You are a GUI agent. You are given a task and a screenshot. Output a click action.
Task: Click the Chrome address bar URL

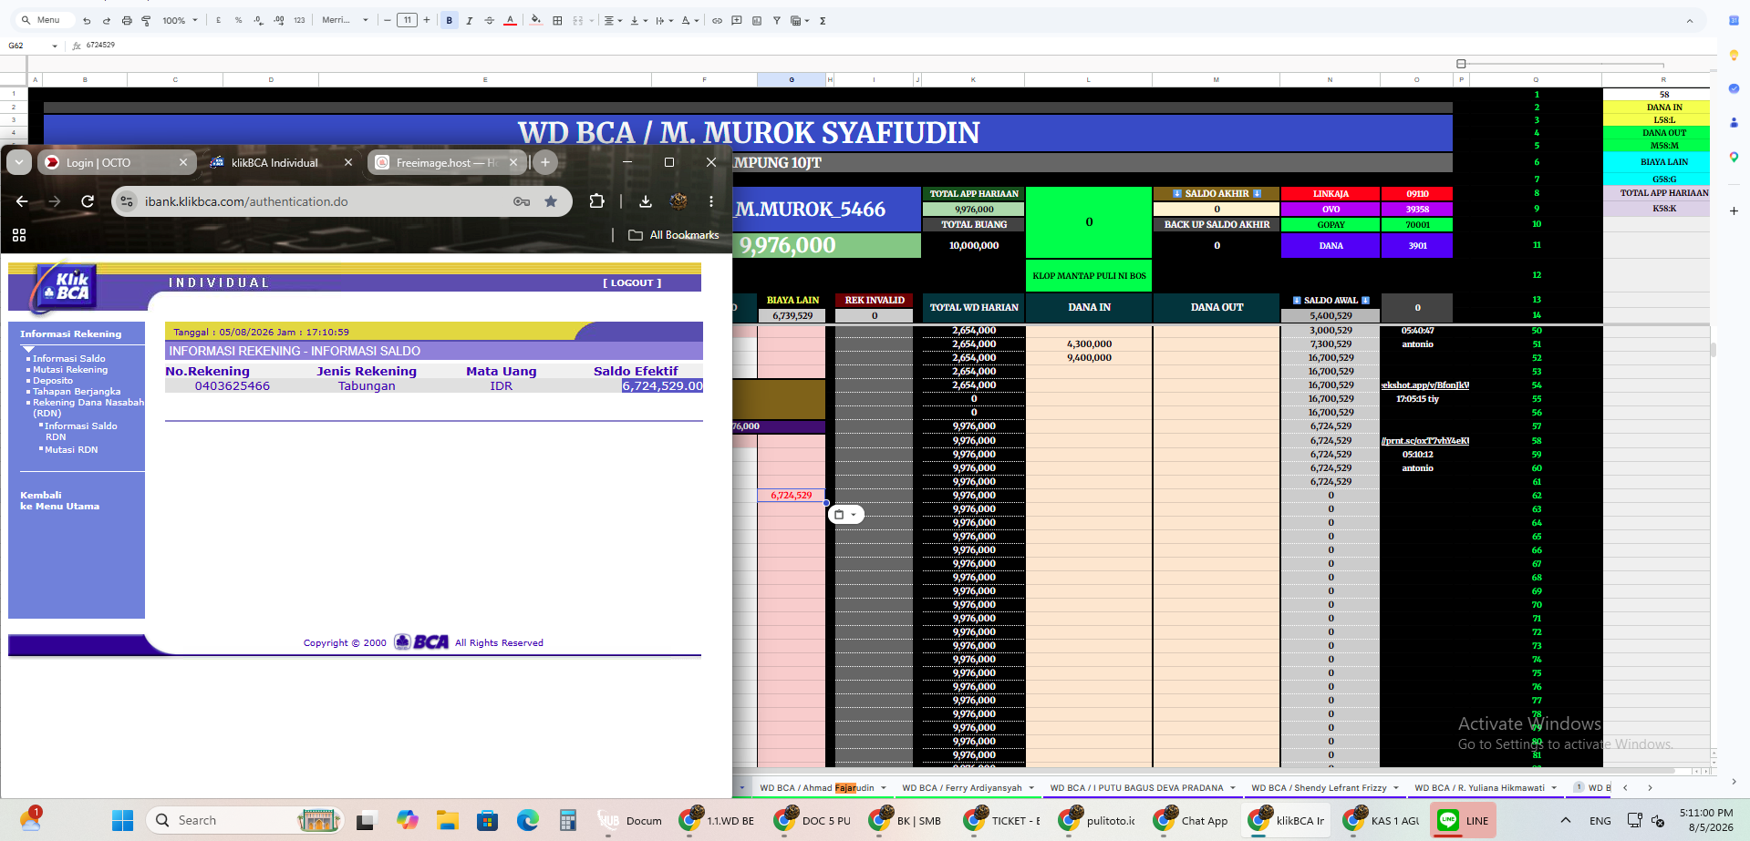click(x=246, y=201)
